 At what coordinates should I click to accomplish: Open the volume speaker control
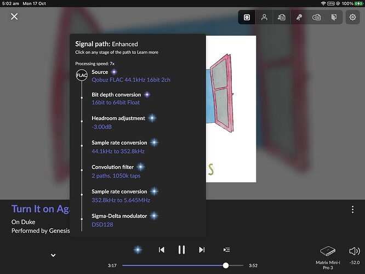(355, 251)
